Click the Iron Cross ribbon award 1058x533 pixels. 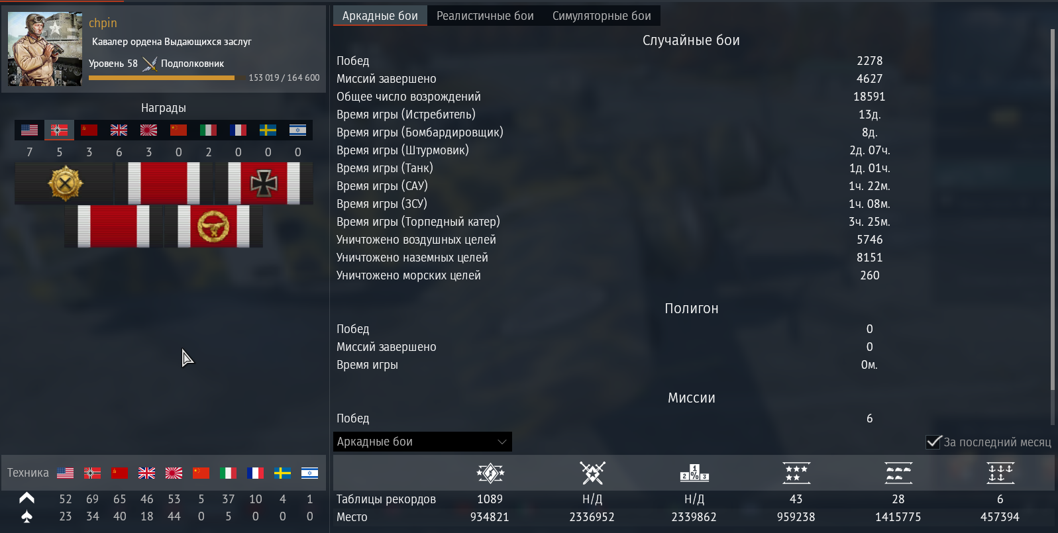tap(264, 183)
